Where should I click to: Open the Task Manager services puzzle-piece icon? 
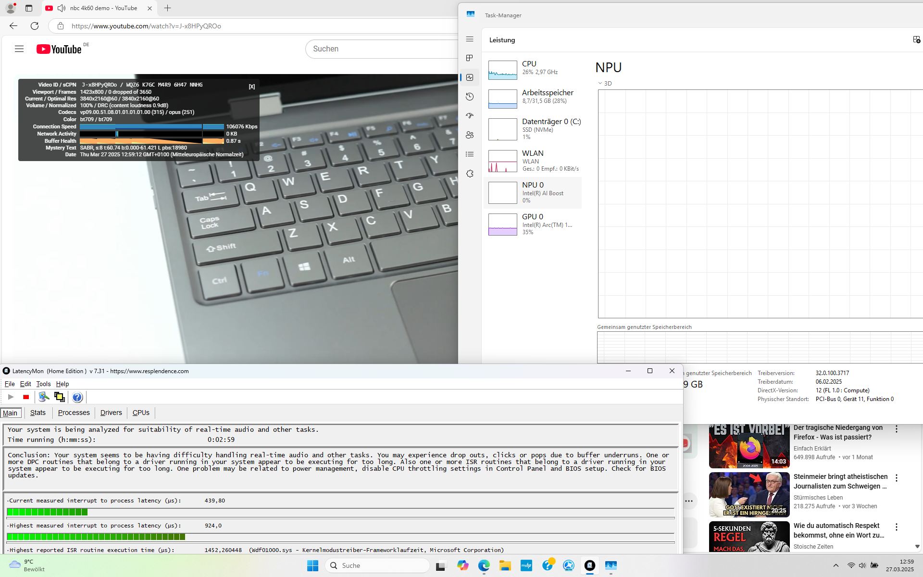point(470,174)
